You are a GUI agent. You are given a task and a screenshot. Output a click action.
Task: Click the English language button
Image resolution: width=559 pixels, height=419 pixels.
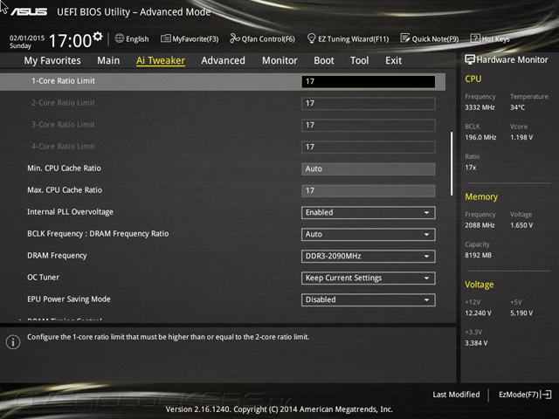point(132,38)
